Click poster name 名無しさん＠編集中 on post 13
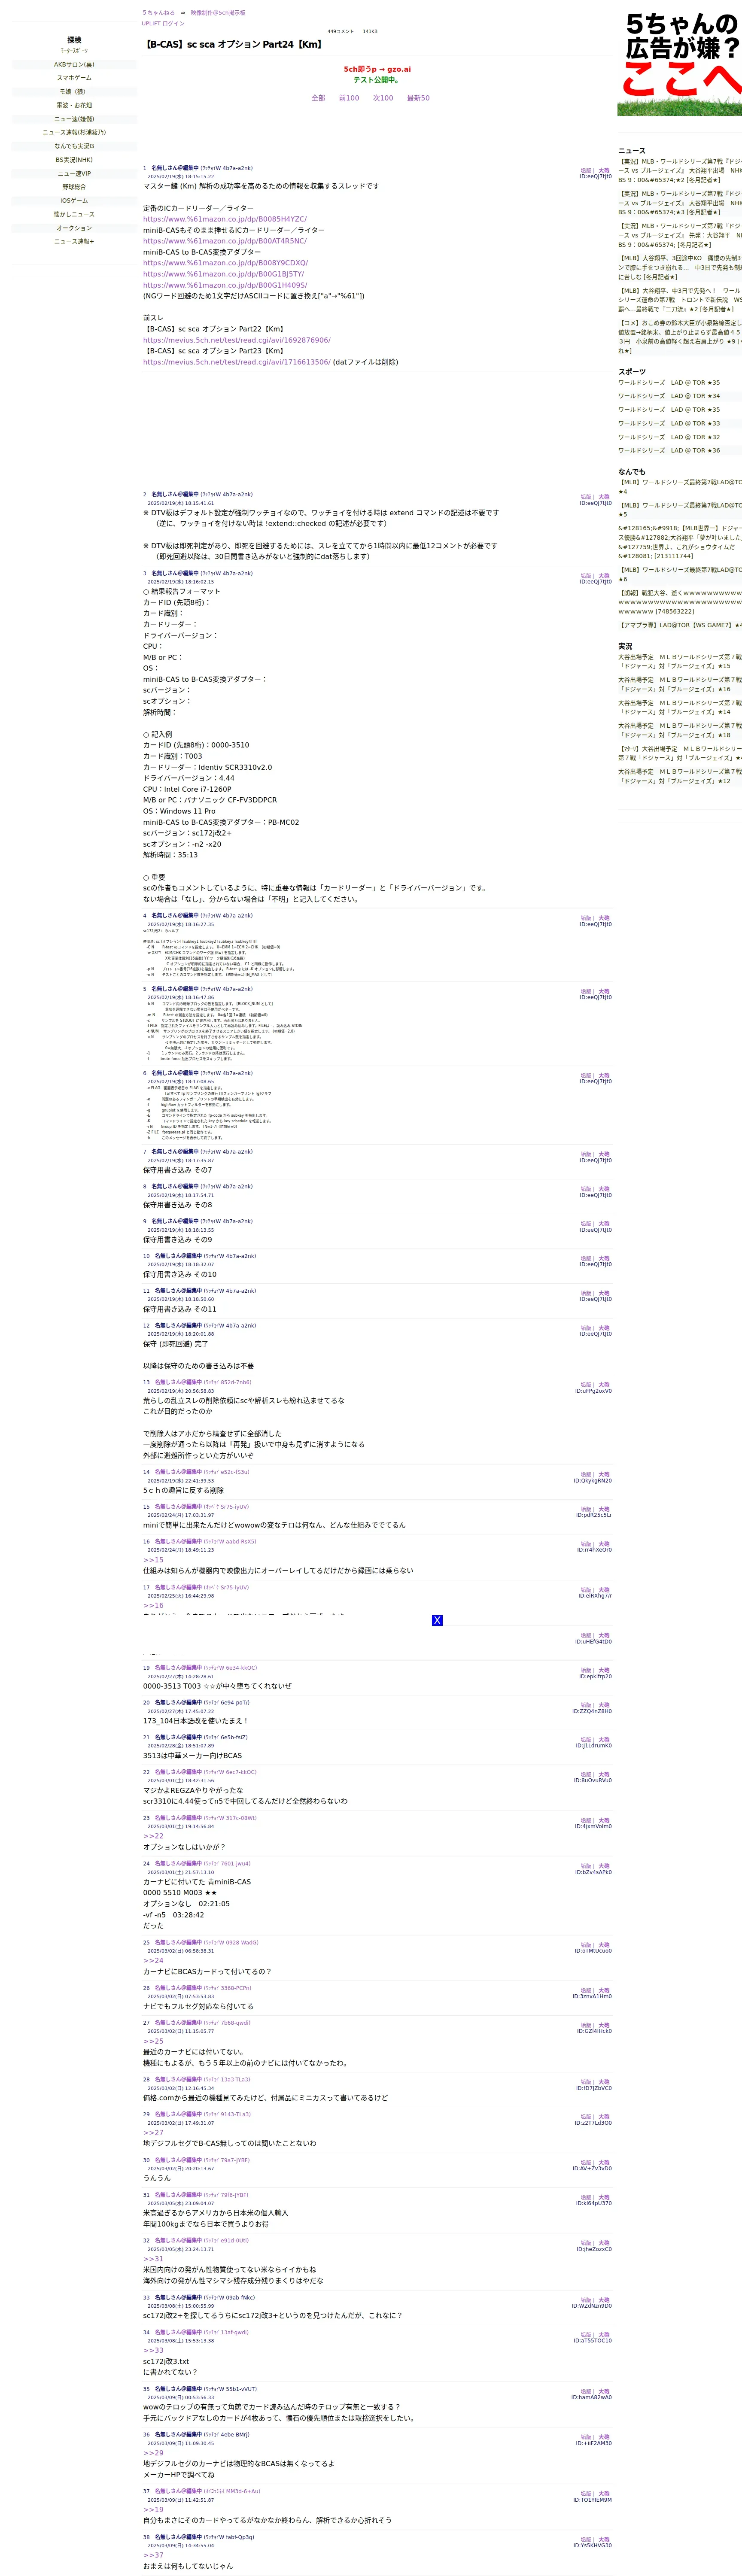 [x=178, y=1382]
